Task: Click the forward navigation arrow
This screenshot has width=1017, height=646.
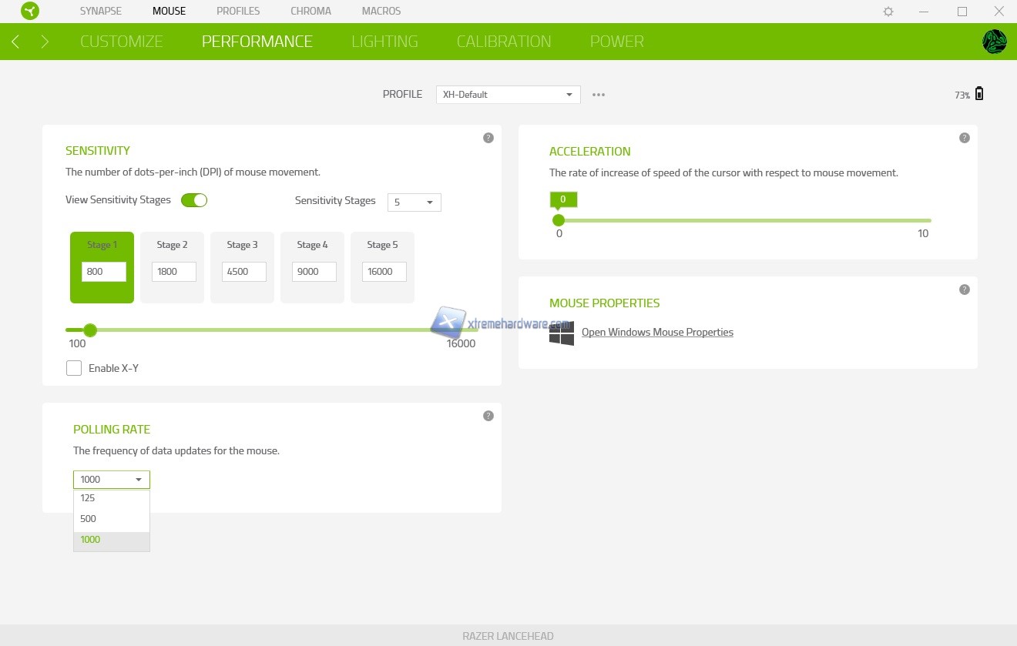Action: pos(45,42)
